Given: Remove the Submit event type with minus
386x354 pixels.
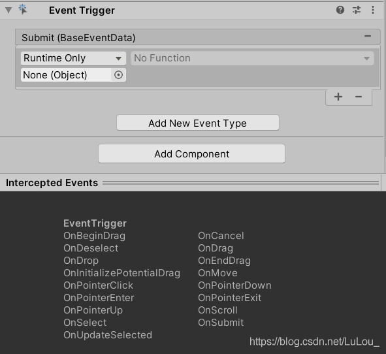Looking at the screenshot, I should 368,36.
